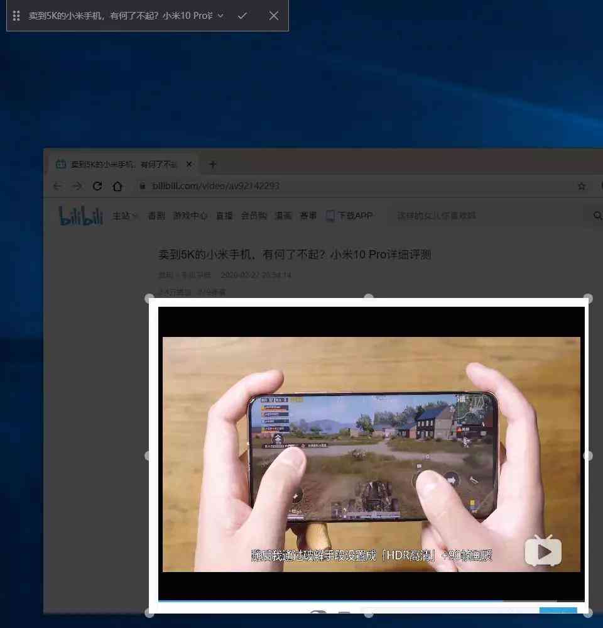Confirm the capture with the checkmark
Viewport: 603px width, 628px height.
(x=242, y=16)
